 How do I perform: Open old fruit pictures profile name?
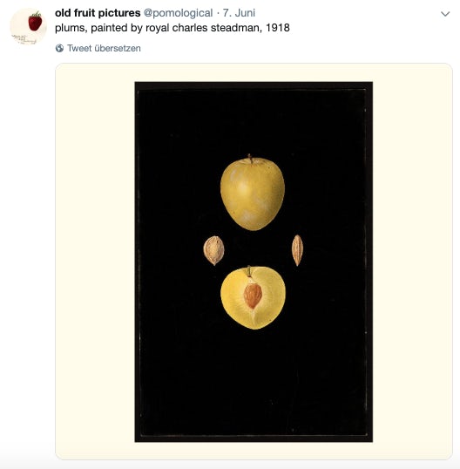98,13
